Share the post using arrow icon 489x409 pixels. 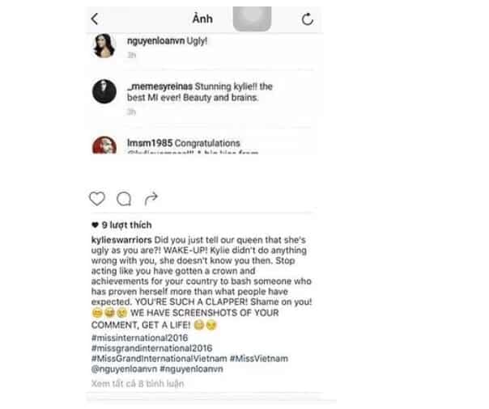tap(151, 199)
